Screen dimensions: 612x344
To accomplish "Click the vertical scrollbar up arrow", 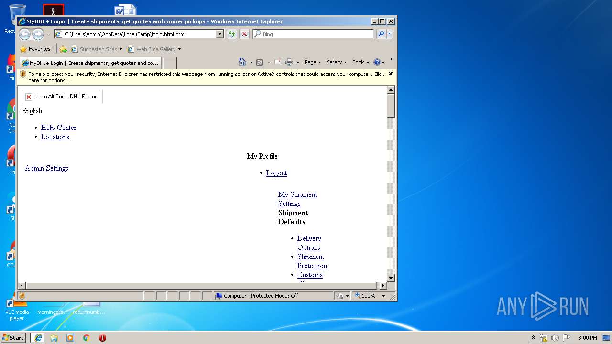I will click(391, 90).
